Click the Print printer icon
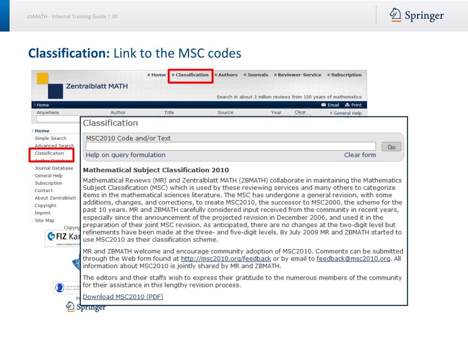The width and height of the screenshot is (468, 351). [x=347, y=105]
